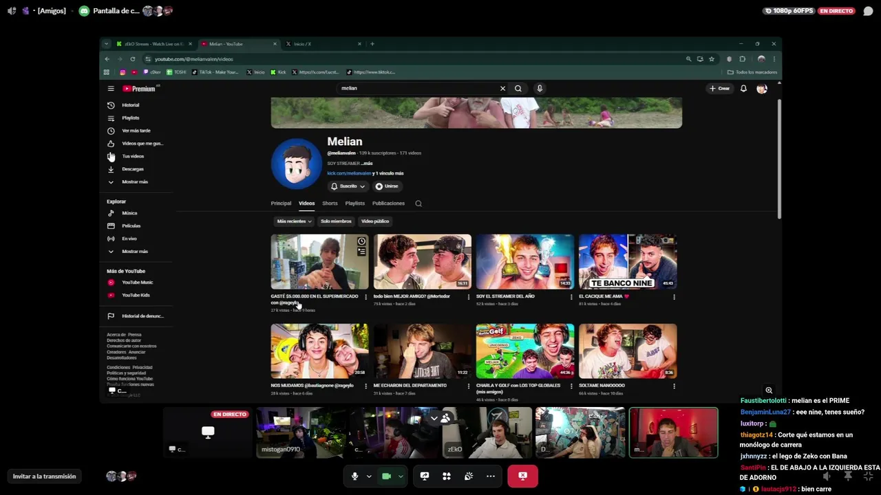Screen dimensions: 881x495
Task: Click the YouTube page vertical scrollbar
Action: [779, 159]
